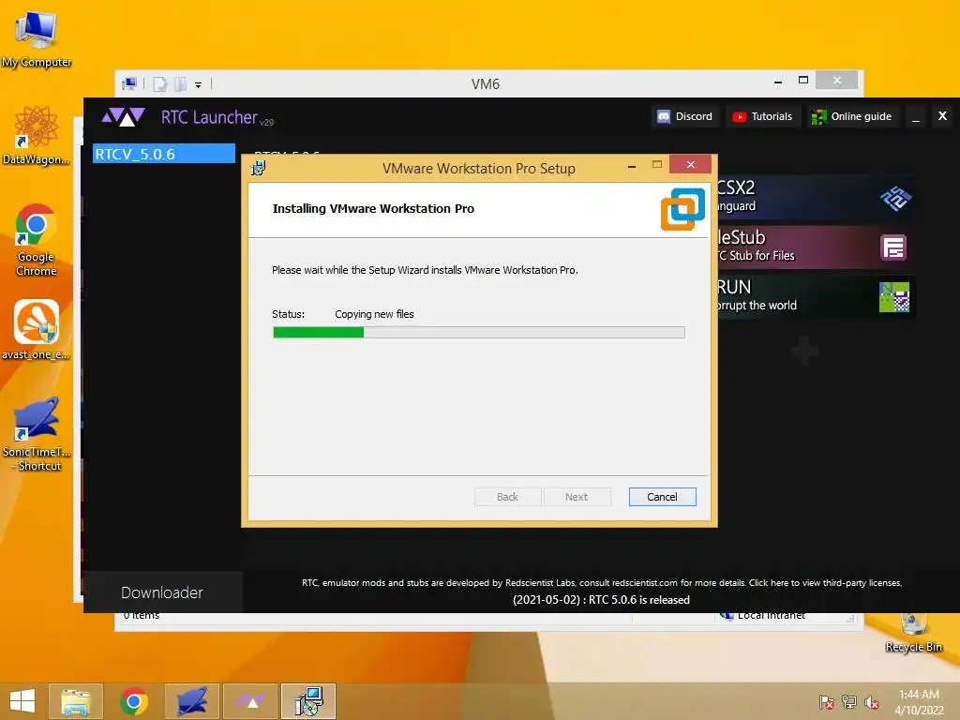Click the Local intranet status in VM6 window
The height and width of the screenshot is (720, 960).
[763, 615]
